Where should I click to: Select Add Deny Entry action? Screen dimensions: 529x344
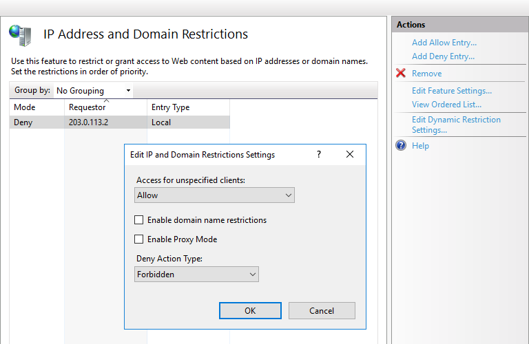pos(443,56)
